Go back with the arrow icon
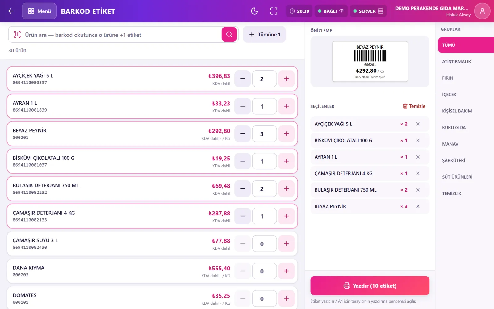 11,11
